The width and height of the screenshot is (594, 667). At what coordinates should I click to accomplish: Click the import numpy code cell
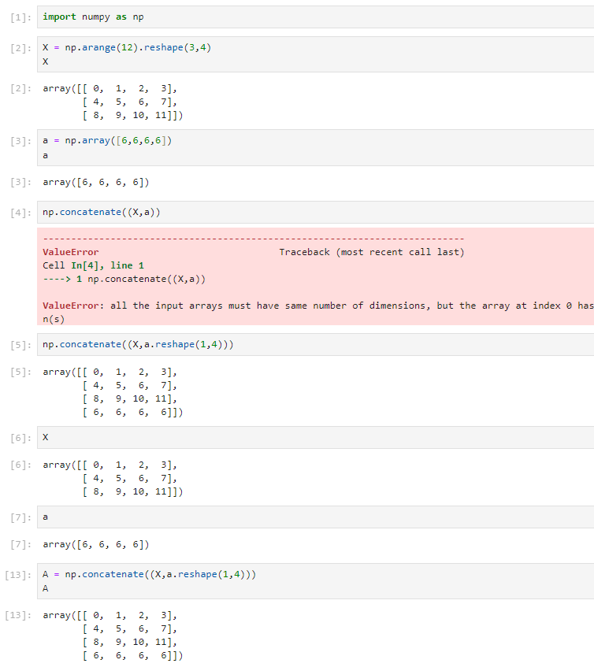pos(315,17)
